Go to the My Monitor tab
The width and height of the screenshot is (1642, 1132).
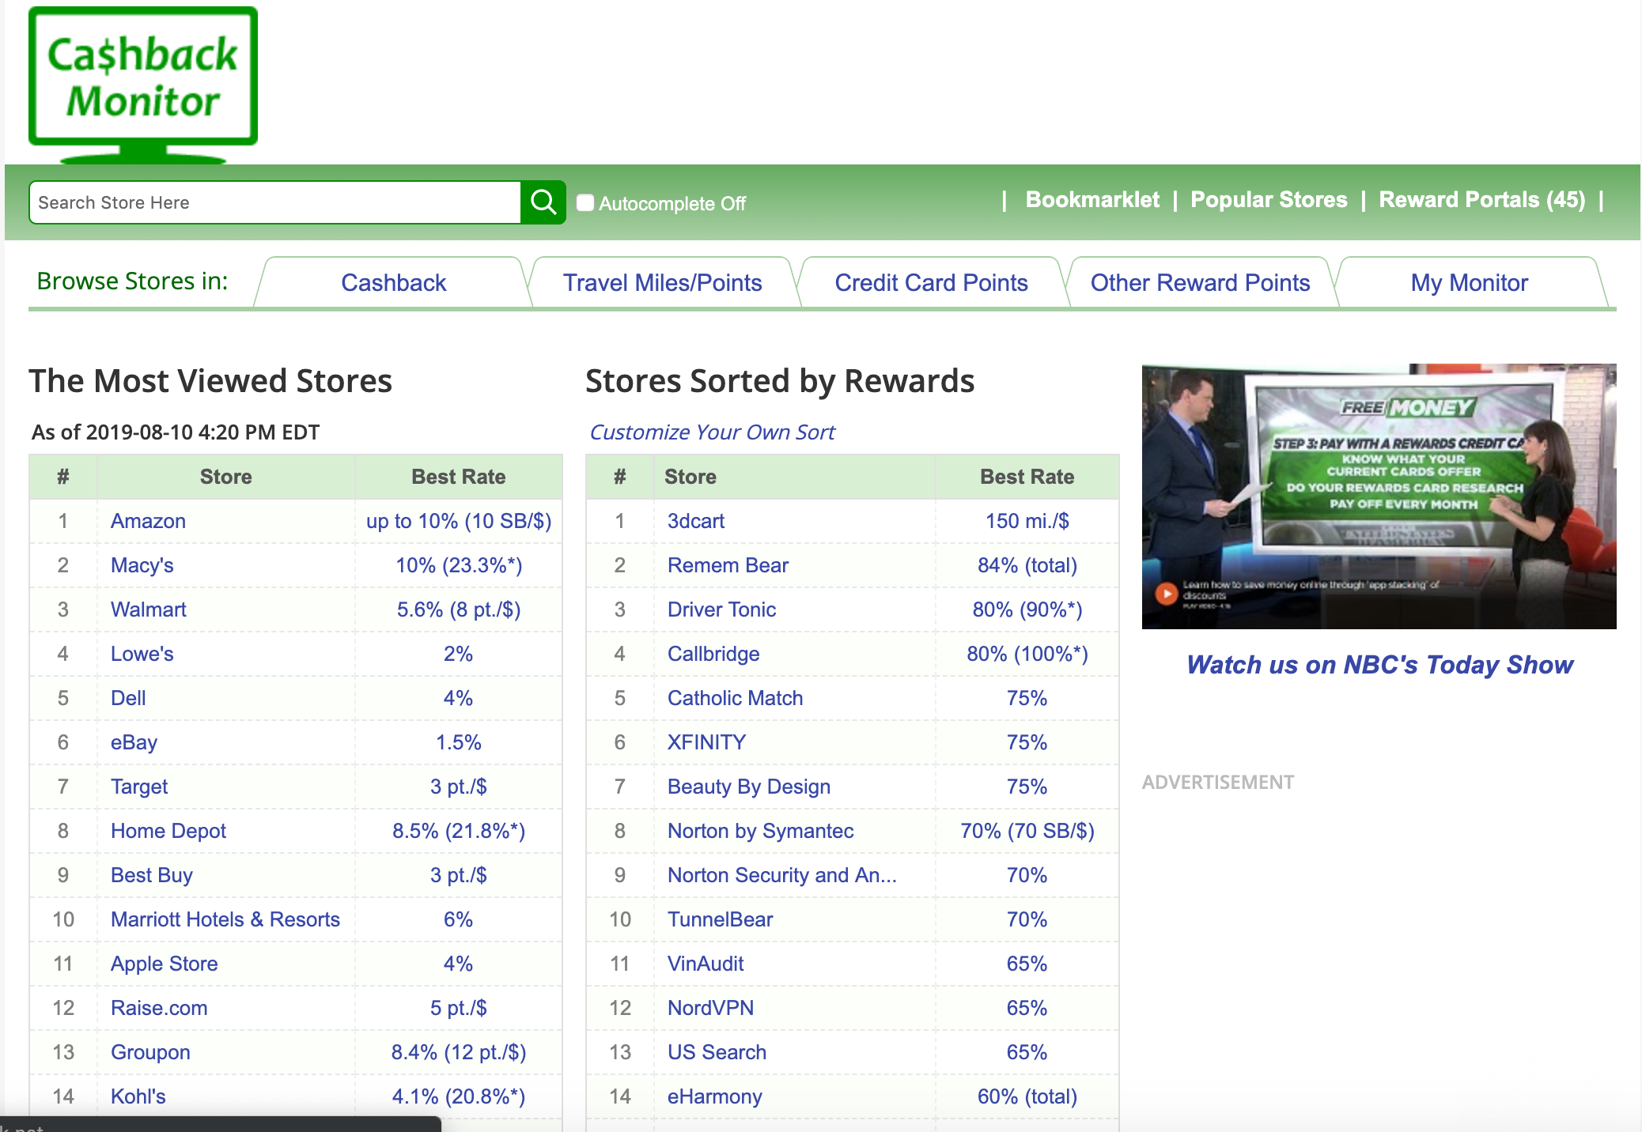(1469, 282)
